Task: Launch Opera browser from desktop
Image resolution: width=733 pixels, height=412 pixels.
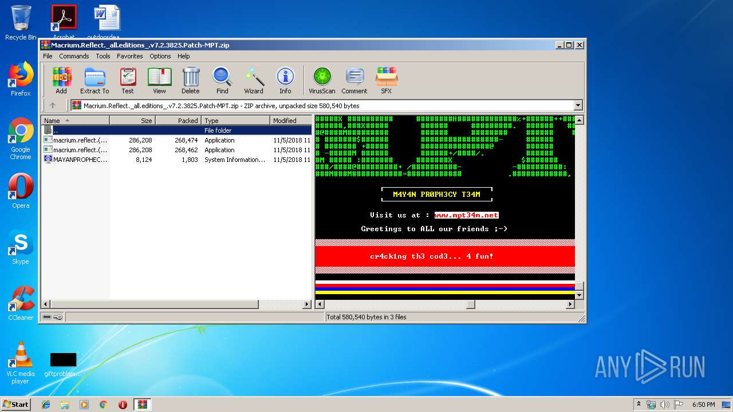Action: coord(21,191)
